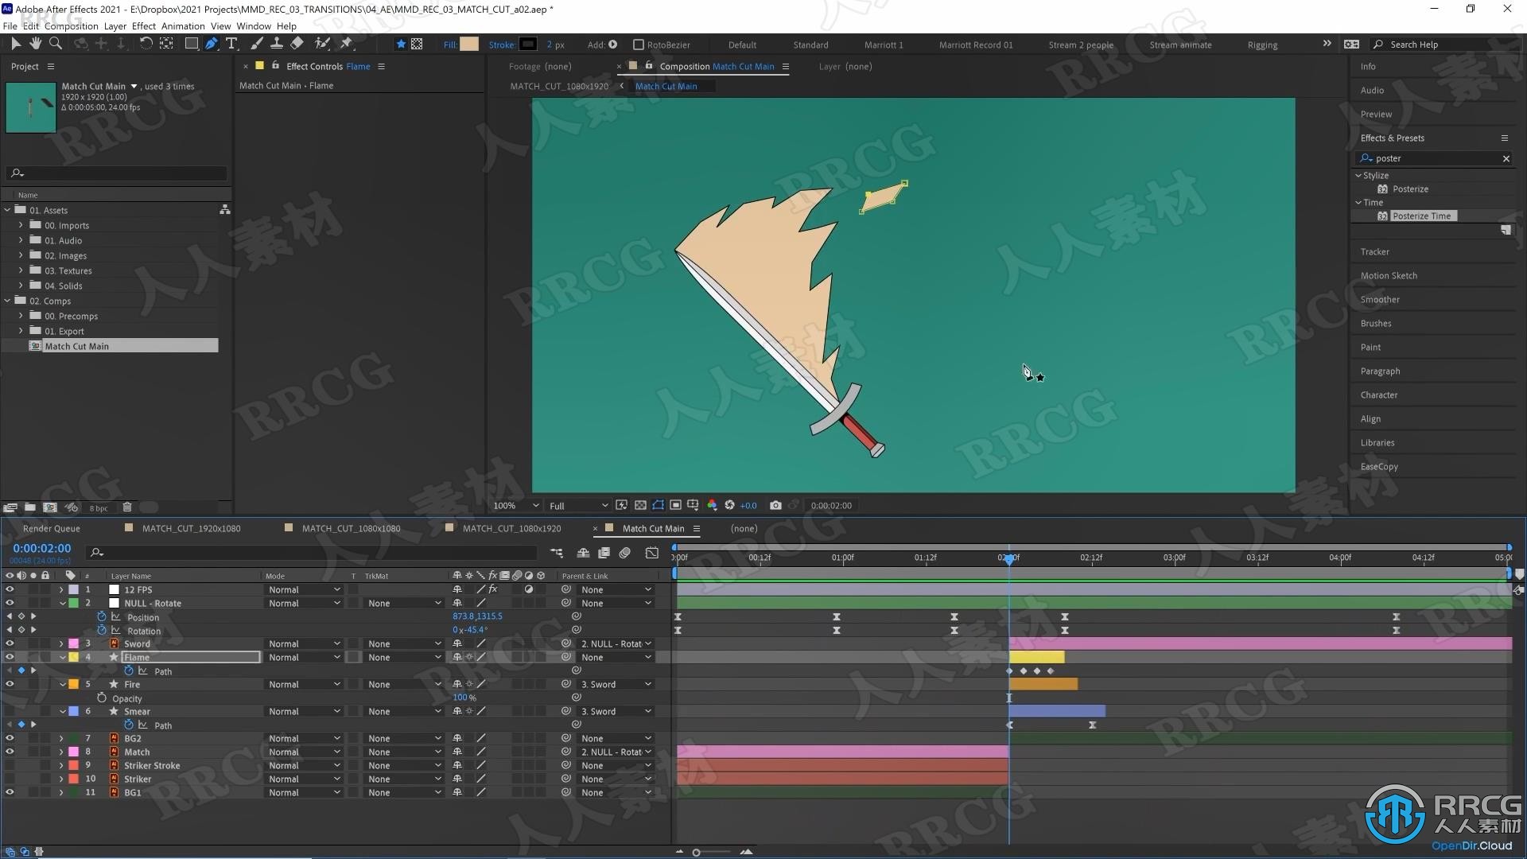Toggle visibility of Flame layer
This screenshot has width=1527, height=859.
[x=10, y=656]
